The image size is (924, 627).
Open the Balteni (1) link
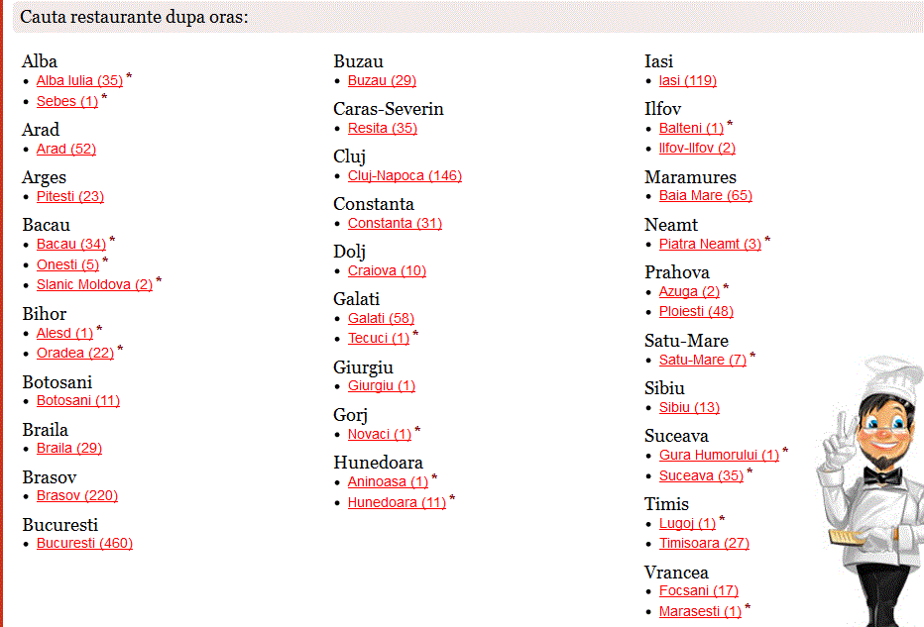(691, 129)
